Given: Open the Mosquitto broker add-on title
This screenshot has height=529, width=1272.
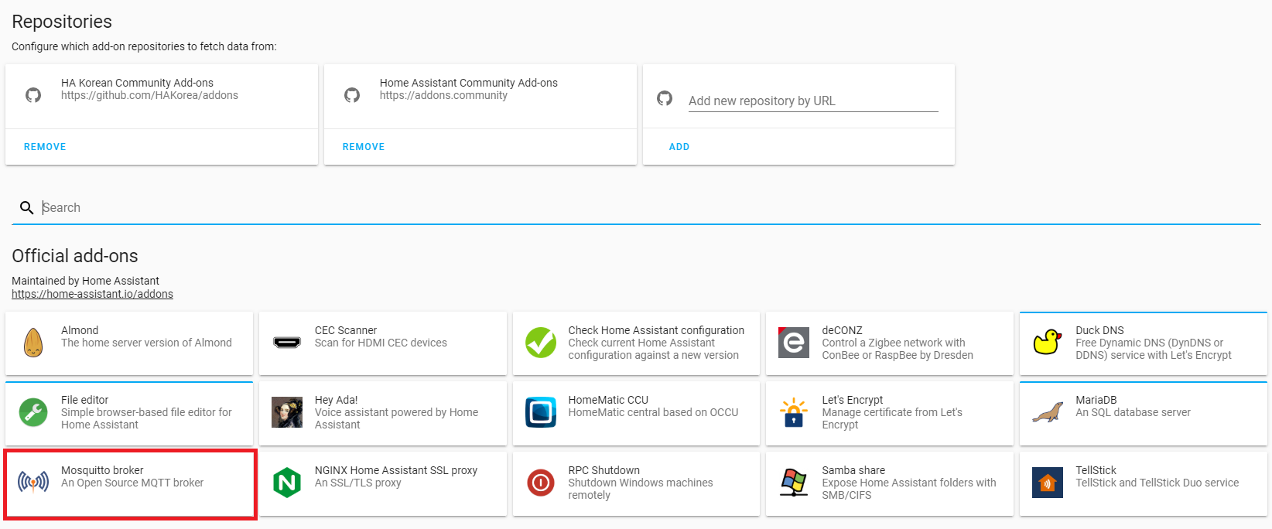Looking at the screenshot, I should [102, 470].
